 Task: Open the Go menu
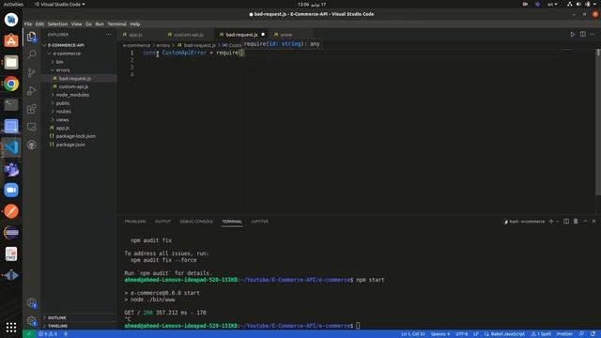tap(88, 24)
